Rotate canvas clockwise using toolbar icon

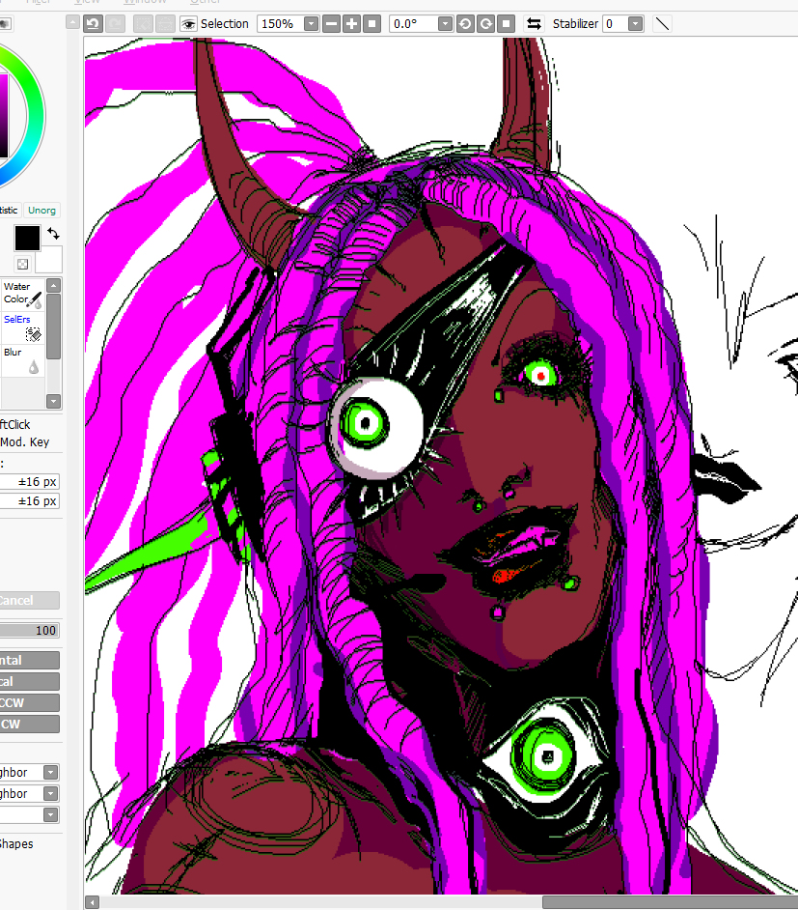(485, 23)
